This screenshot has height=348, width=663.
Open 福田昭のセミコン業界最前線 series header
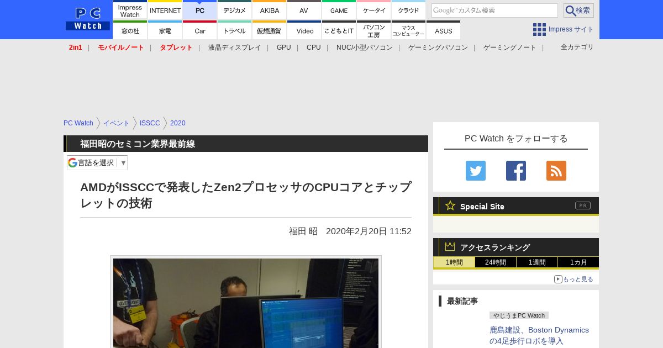(x=138, y=144)
